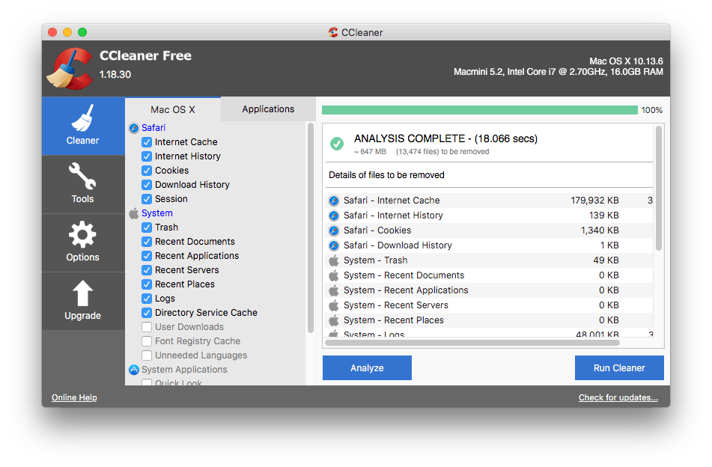Open the Check for updates link
The width and height of the screenshot is (712, 467).
[618, 397]
